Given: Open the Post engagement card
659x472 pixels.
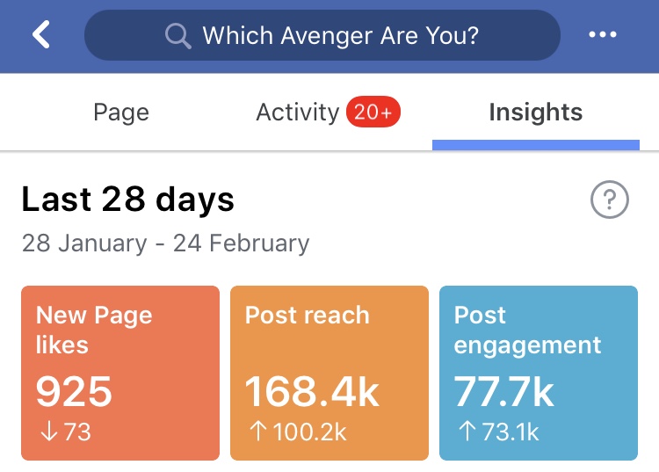Looking at the screenshot, I should coord(538,373).
